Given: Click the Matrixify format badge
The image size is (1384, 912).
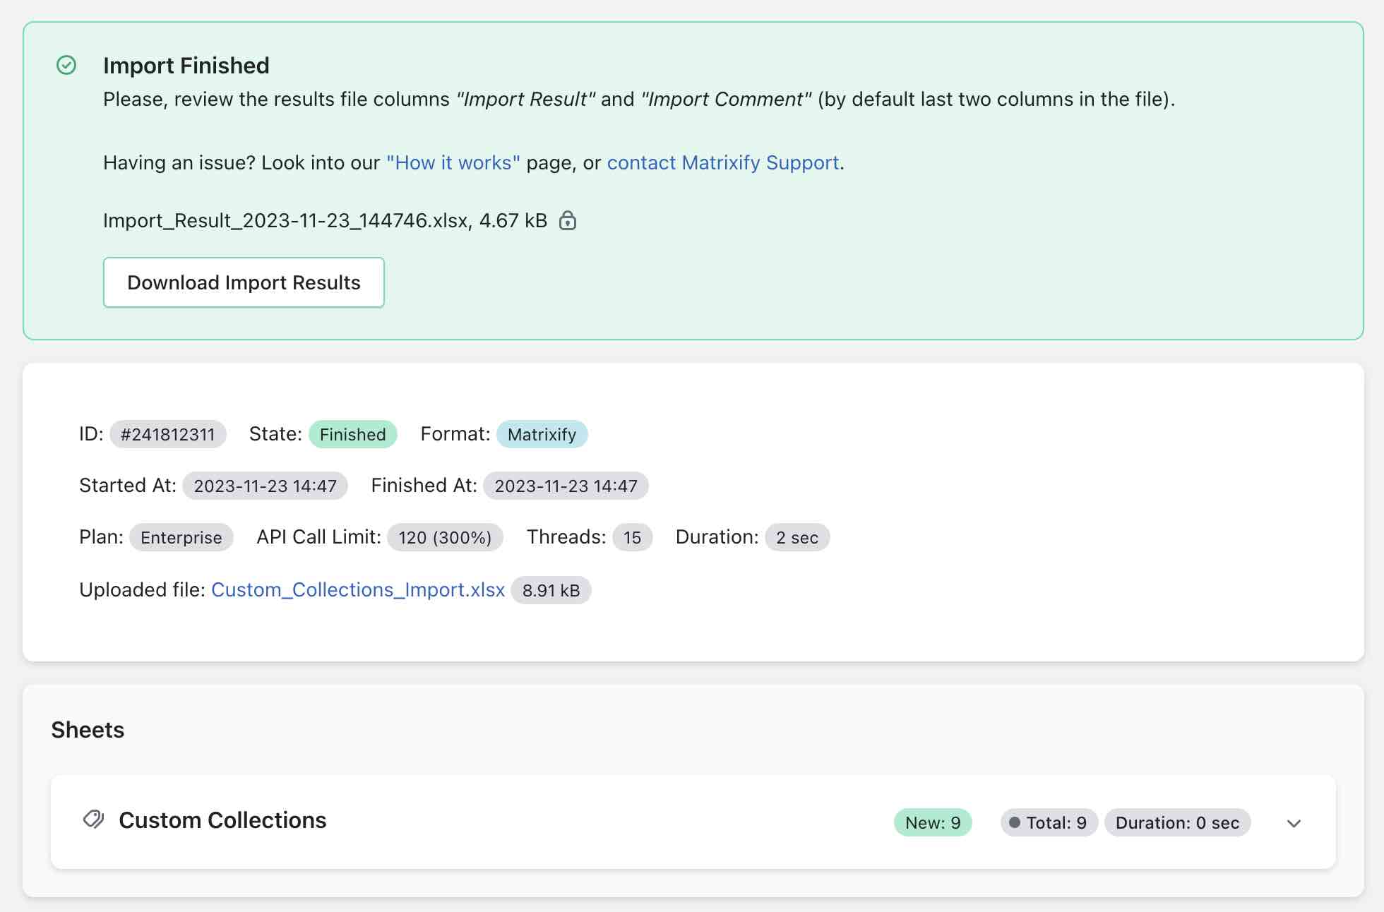Looking at the screenshot, I should point(542,434).
